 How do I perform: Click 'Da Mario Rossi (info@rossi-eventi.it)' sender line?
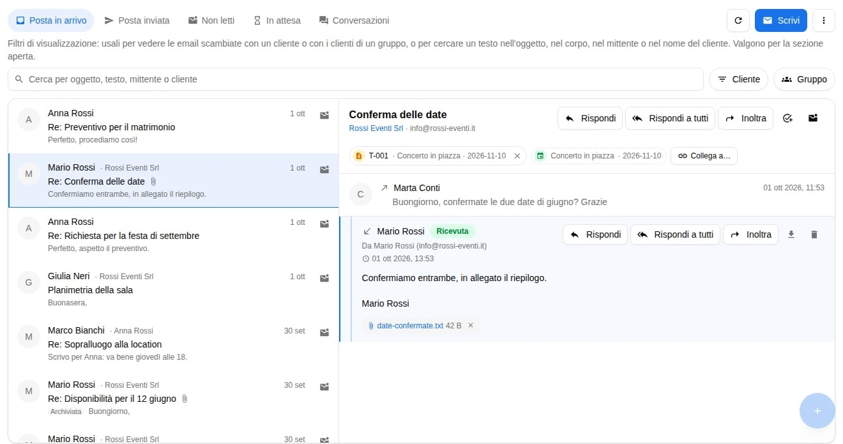pyautogui.click(x=424, y=246)
